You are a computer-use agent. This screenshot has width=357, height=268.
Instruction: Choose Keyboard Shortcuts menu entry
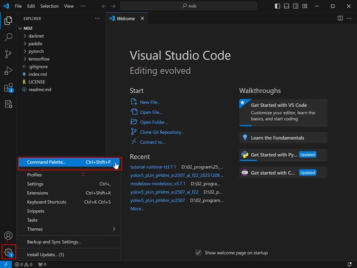69,202
